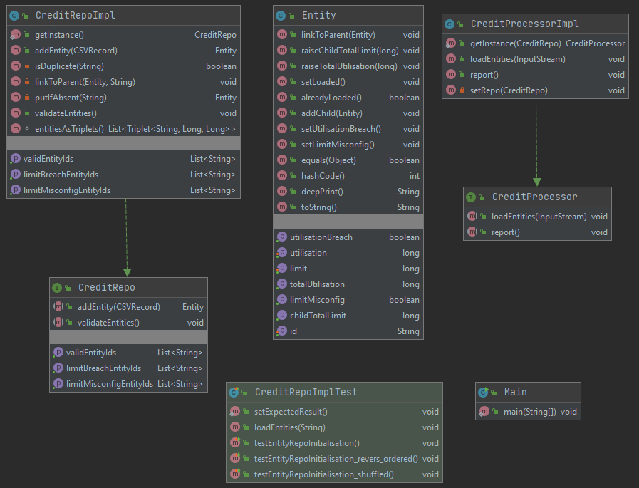Click the Entity class icon in header

click(x=281, y=16)
